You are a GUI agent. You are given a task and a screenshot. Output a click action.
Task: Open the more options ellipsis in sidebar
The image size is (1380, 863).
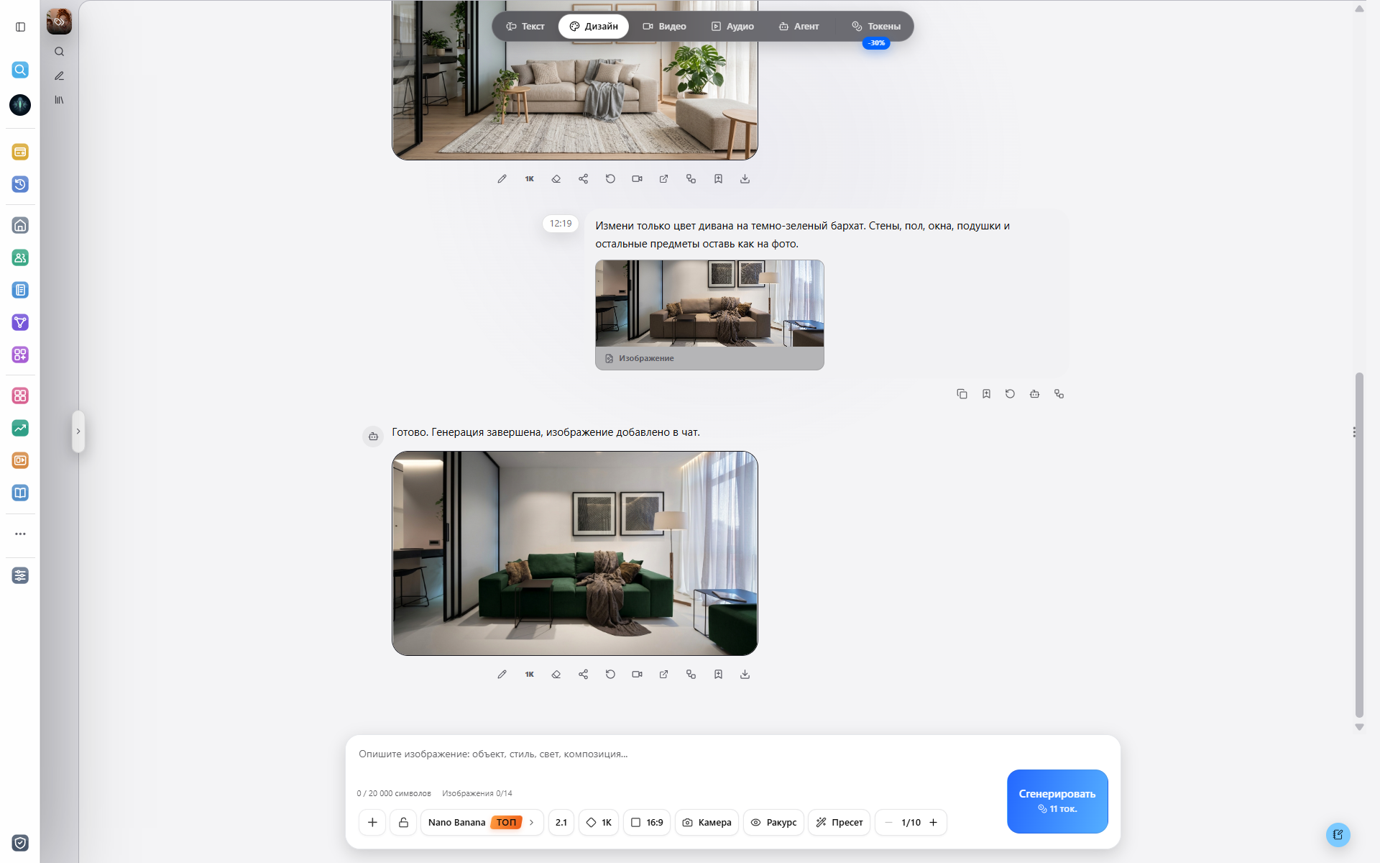pos(20,534)
